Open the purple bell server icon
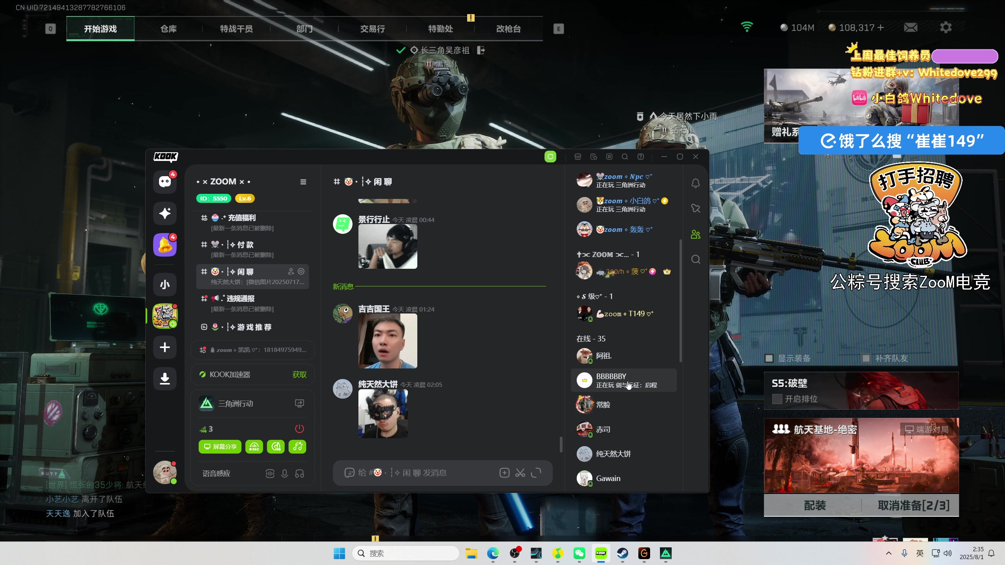The width and height of the screenshot is (1005, 565). click(x=165, y=245)
